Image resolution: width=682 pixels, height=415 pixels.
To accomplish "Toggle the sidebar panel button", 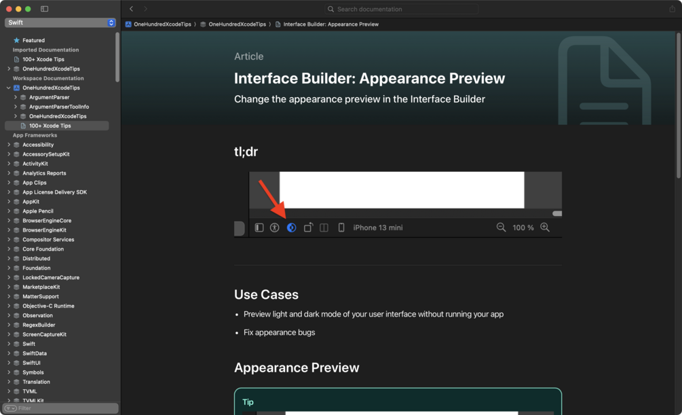I will pyautogui.click(x=44, y=9).
